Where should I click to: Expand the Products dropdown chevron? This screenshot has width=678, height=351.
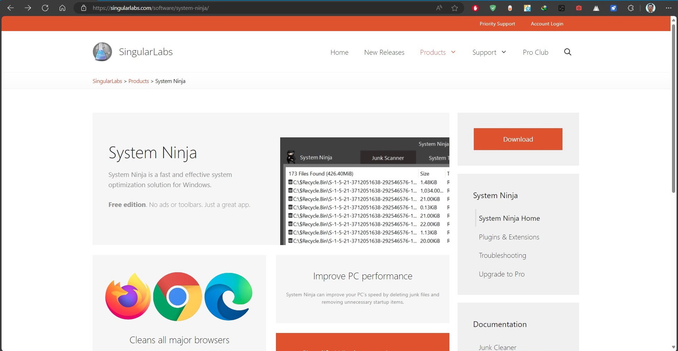(453, 52)
